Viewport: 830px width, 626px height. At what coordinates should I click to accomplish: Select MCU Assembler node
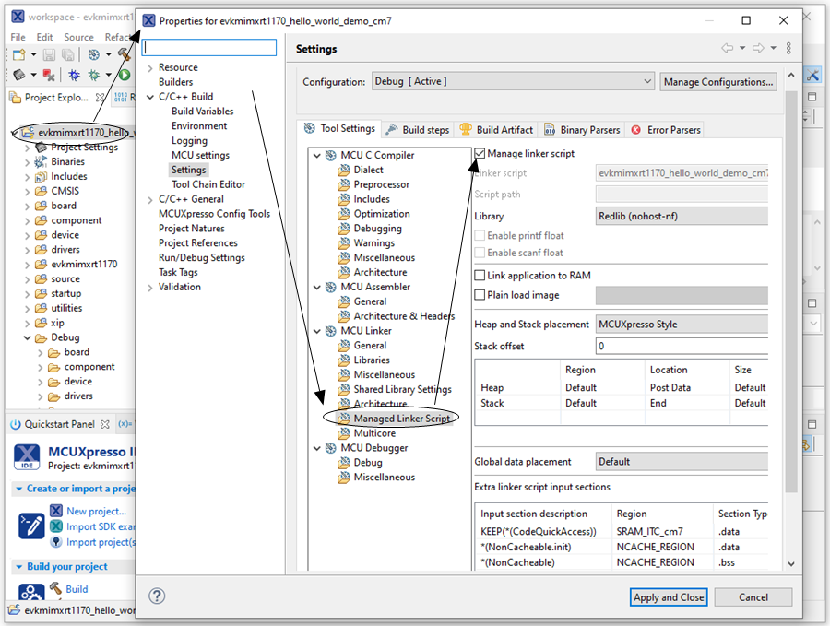[375, 287]
